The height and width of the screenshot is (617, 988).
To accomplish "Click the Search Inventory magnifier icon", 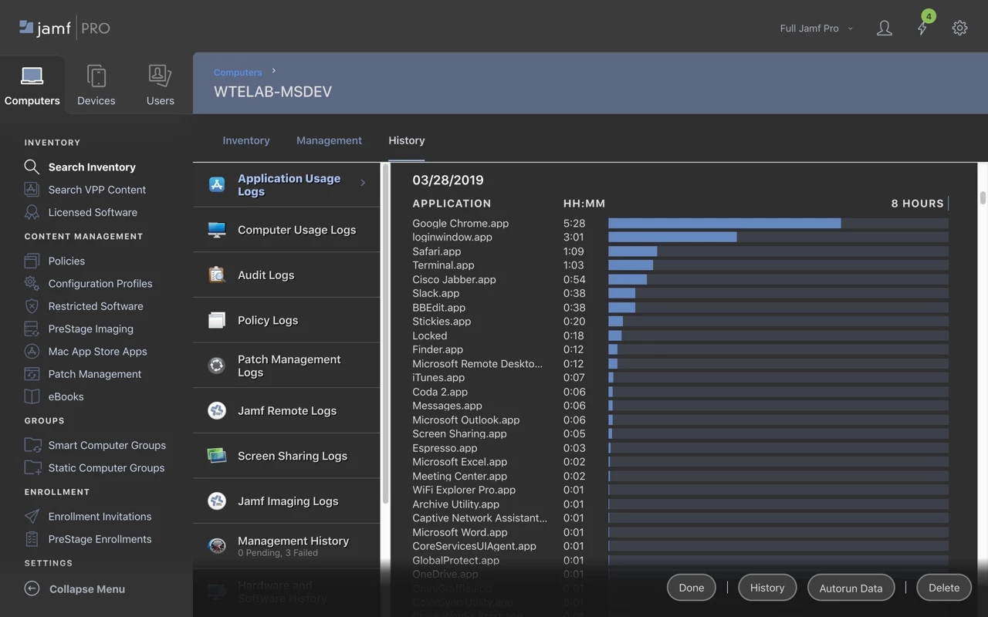I will [x=32, y=167].
